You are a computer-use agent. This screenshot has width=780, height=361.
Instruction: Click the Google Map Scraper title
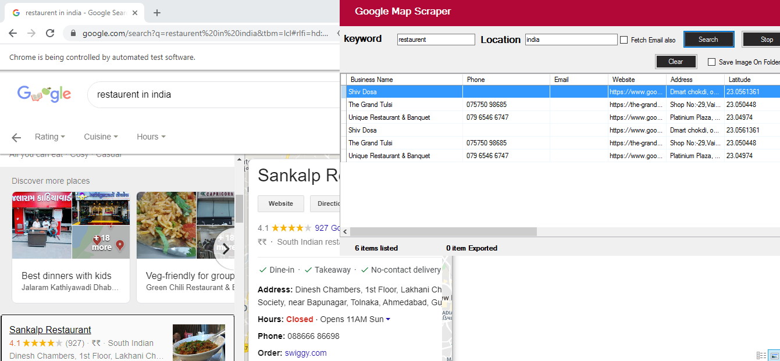tap(403, 11)
